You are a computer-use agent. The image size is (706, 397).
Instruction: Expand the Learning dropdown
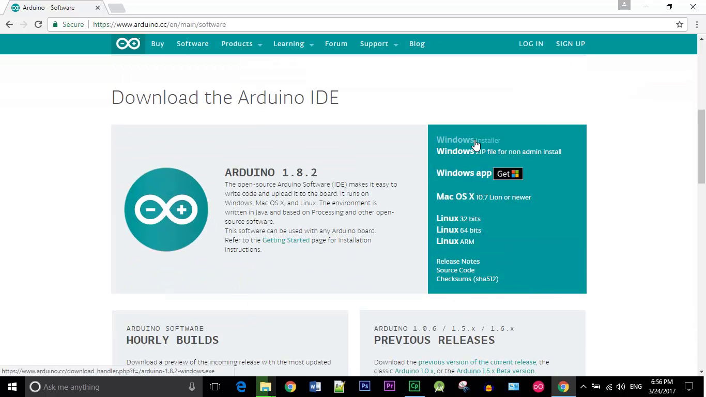294,44
